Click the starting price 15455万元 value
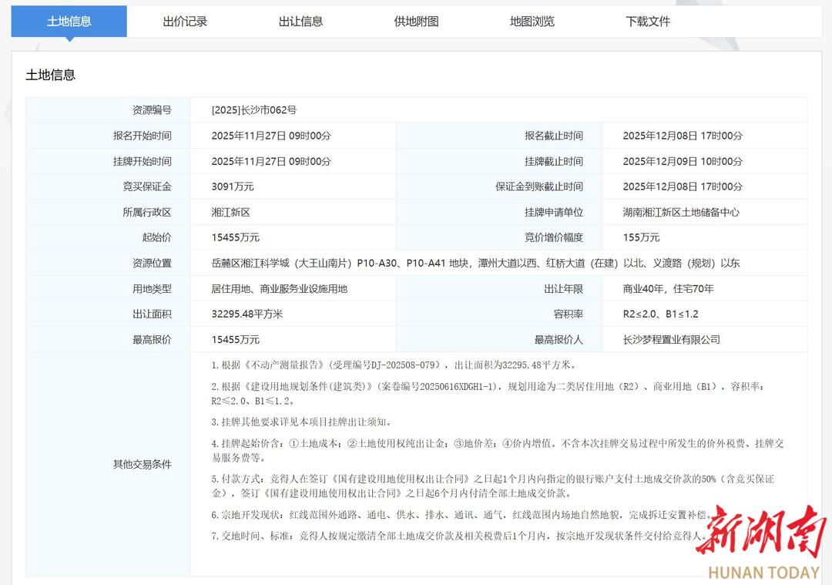This screenshot has height=585, width=832. click(235, 237)
